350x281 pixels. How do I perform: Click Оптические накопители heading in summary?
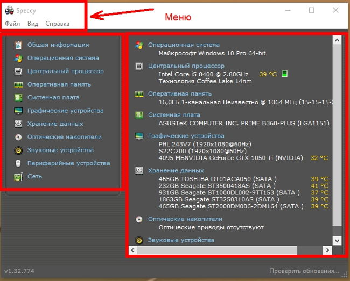tap(185, 219)
